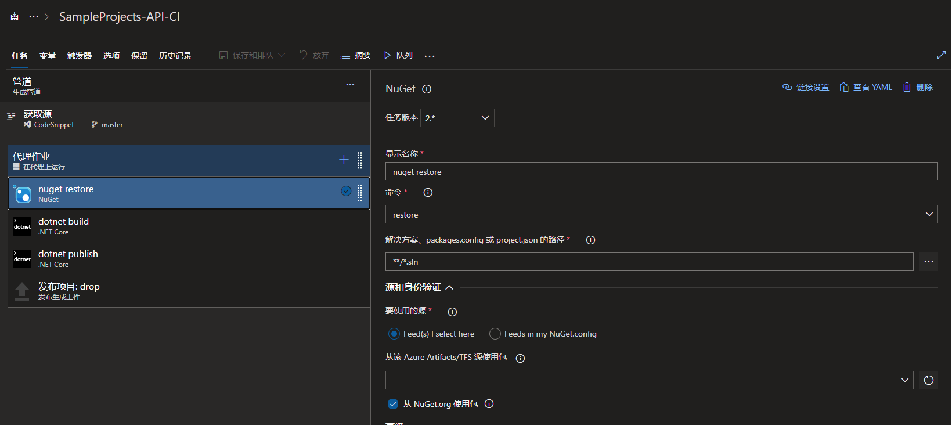The width and height of the screenshot is (952, 426).
Task: Open toolbar more actions ellipsis
Action: point(430,56)
